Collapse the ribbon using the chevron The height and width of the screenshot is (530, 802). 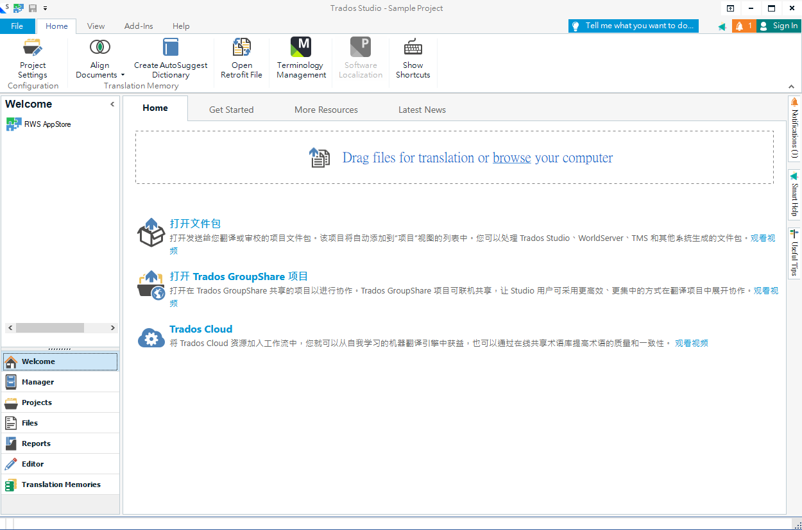[792, 87]
